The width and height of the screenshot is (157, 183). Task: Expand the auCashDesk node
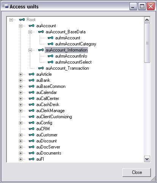20,105
